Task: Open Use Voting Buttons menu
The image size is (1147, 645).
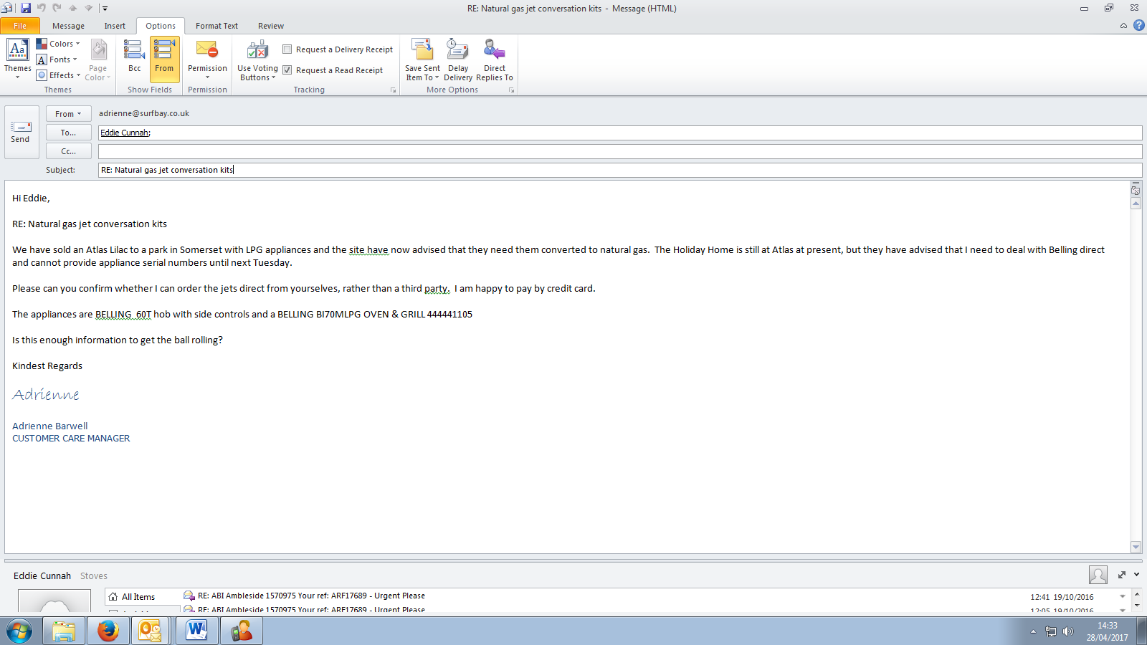Action: pos(257,60)
